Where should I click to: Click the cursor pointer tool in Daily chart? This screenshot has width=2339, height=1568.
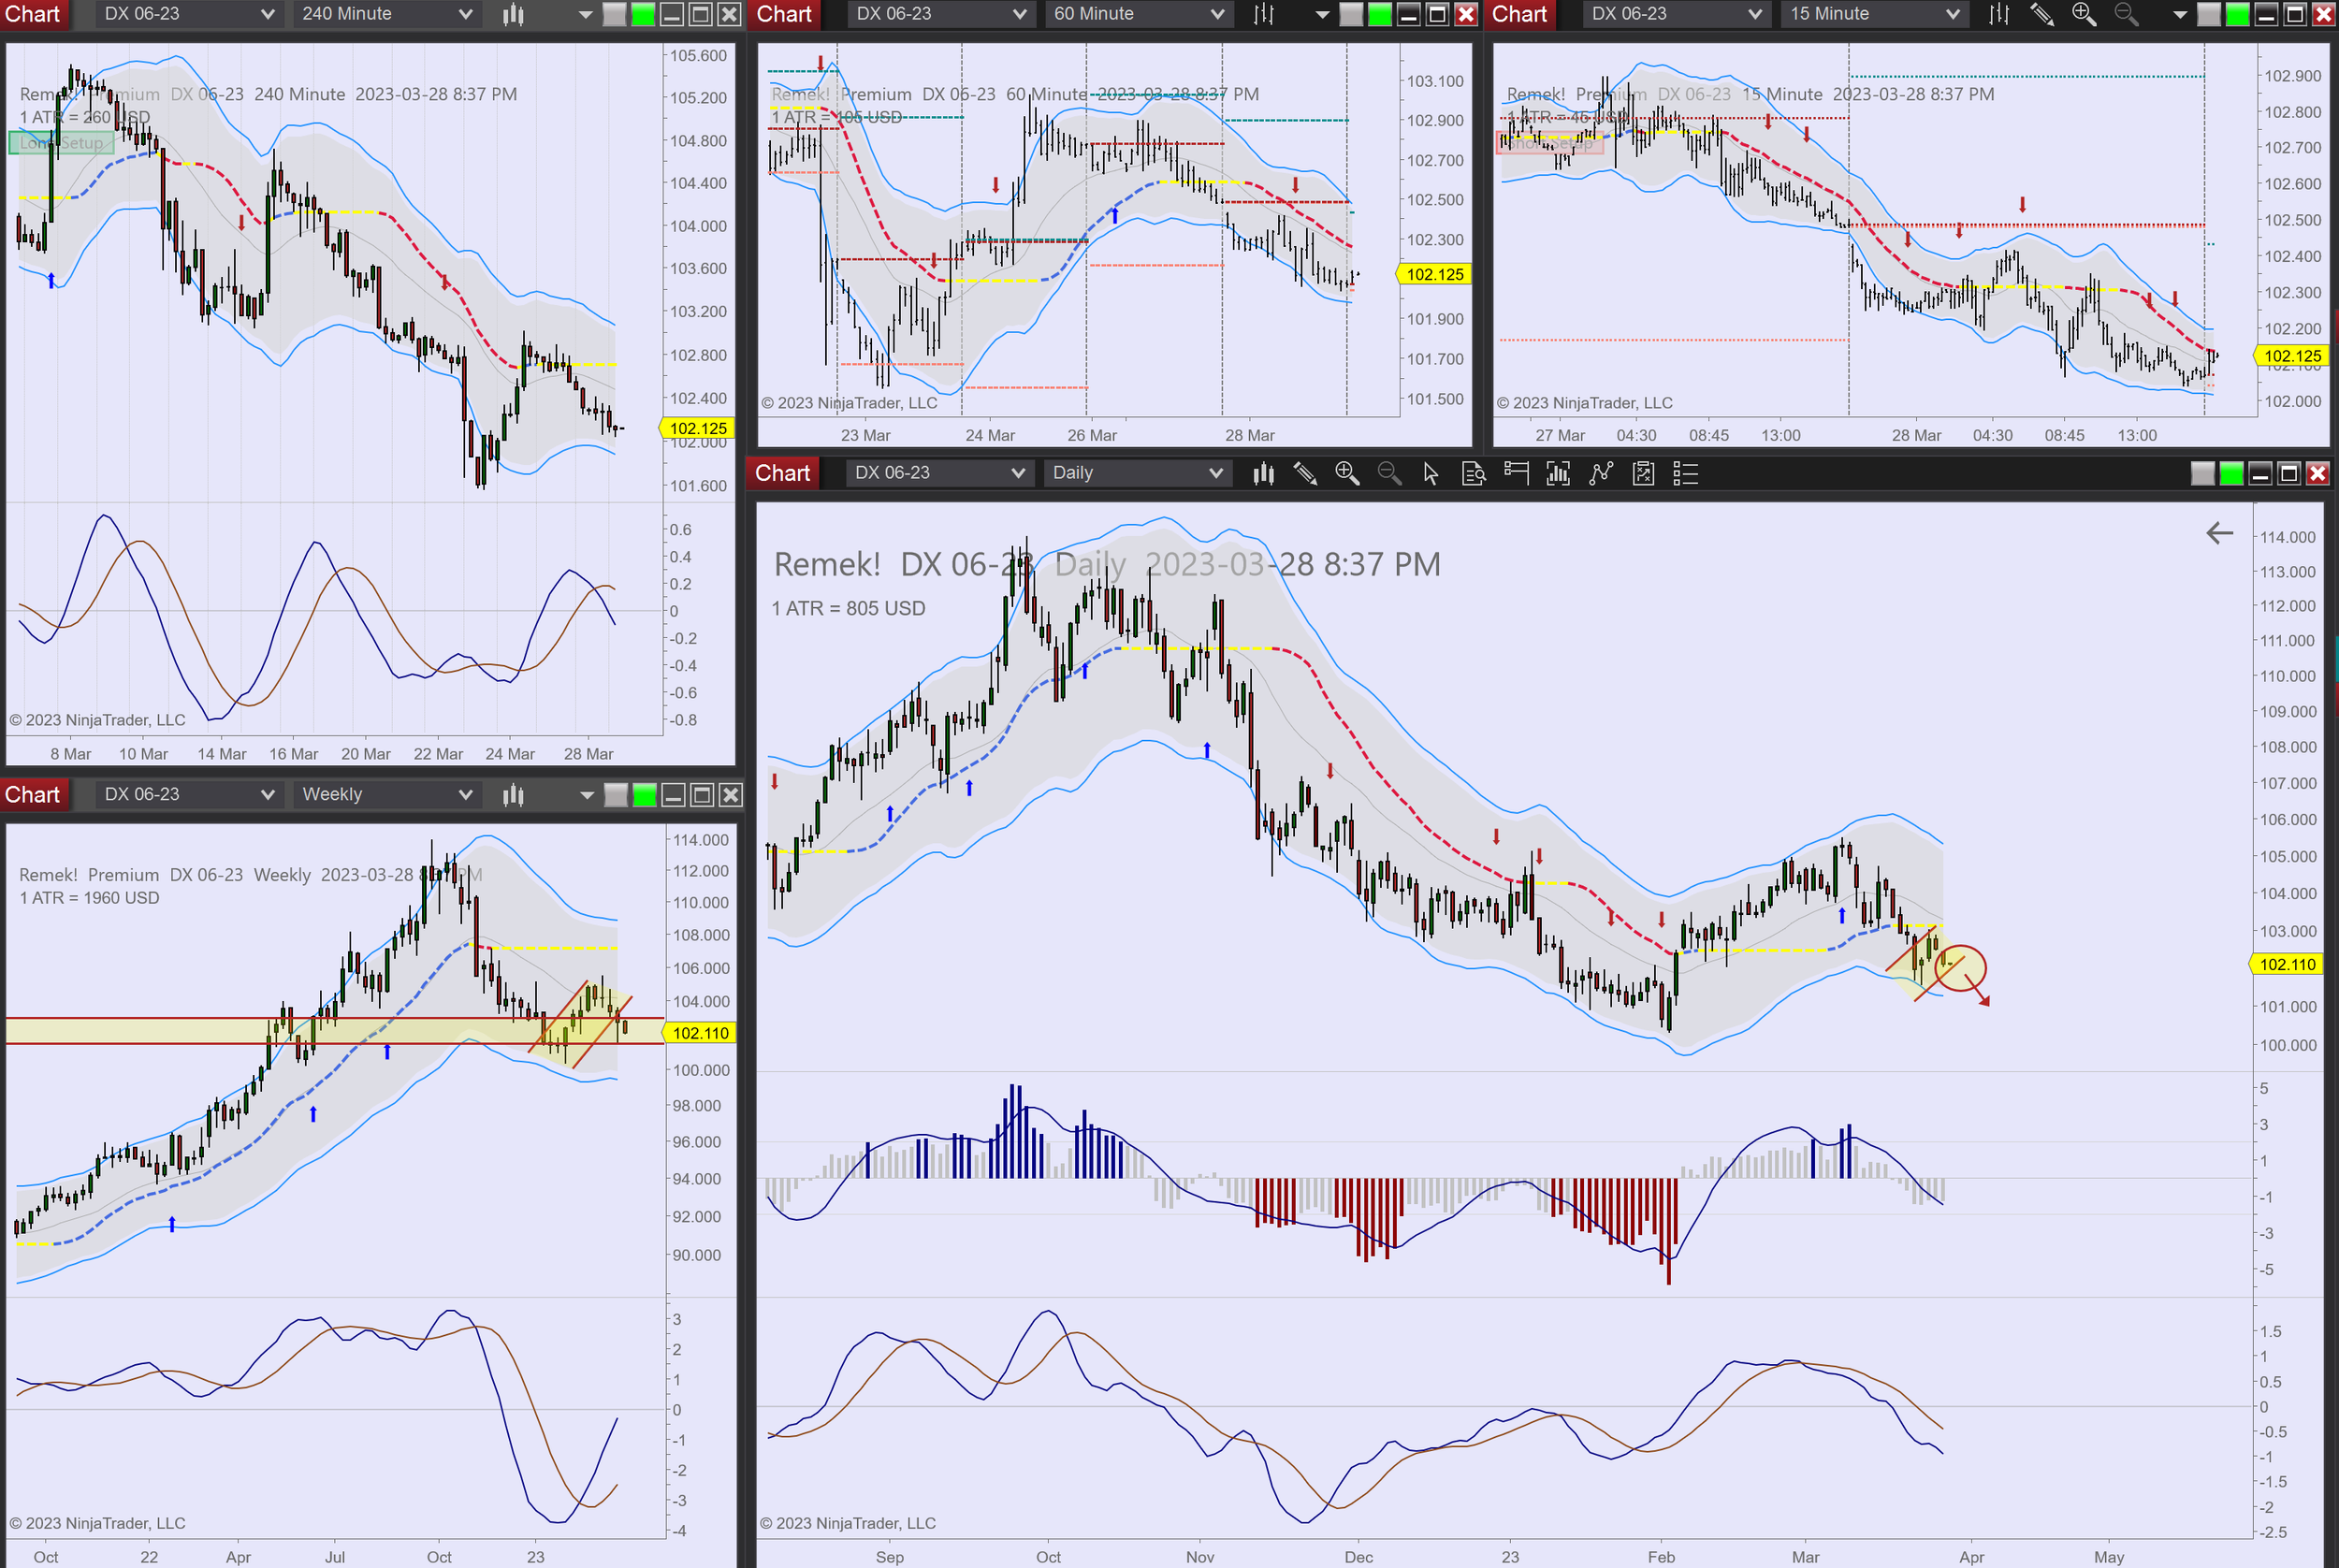pos(1431,473)
